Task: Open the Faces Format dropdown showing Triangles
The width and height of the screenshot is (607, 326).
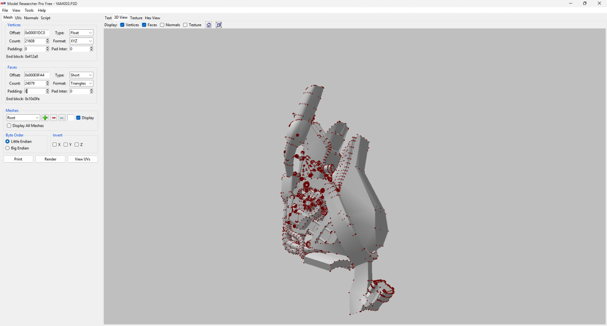Action: (x=81, y=83)
